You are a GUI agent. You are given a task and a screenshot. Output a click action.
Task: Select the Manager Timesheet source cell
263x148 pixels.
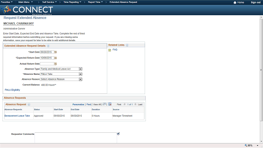tap(122, 116)
